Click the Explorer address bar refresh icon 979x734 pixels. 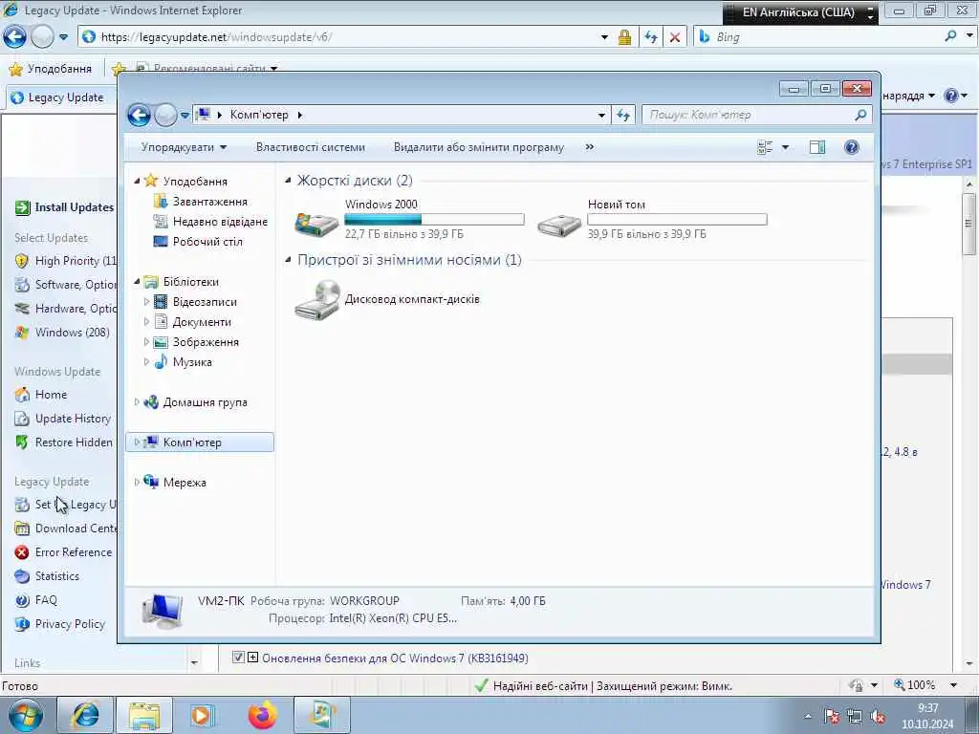point(623,115)
